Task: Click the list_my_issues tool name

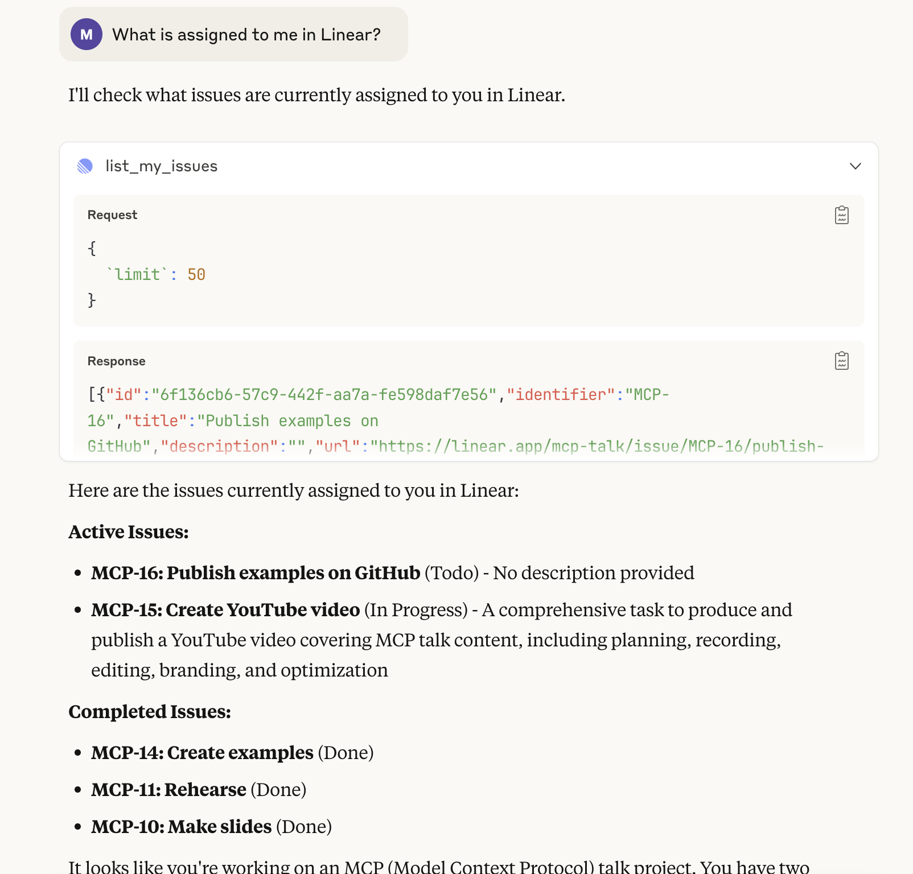Action: [x=162, y=166]
